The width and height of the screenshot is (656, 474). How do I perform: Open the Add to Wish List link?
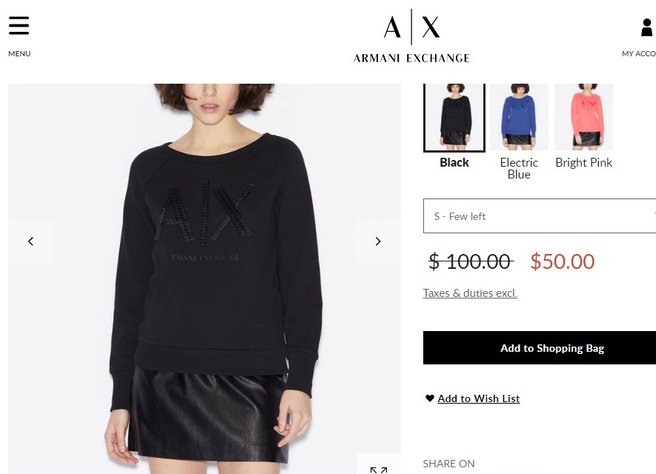point(479,398)
